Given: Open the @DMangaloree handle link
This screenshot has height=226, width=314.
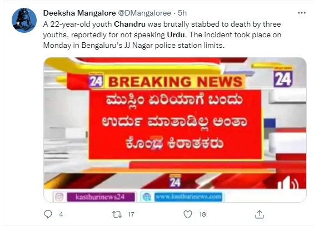Looking at the screenshot, I should coord(144,13).
